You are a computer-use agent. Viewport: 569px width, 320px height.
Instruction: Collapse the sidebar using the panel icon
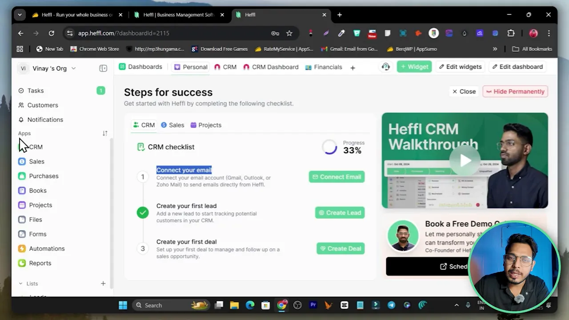(103, 68)
